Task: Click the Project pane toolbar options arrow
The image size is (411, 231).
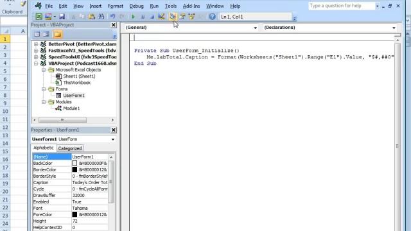Action: point(114,36)
